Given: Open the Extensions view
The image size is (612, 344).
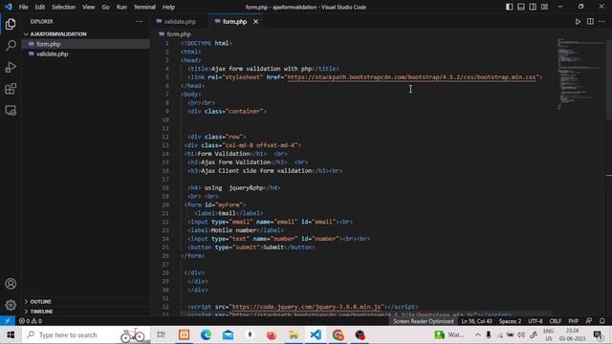Looking at the screenshot, I should [11, 89].
